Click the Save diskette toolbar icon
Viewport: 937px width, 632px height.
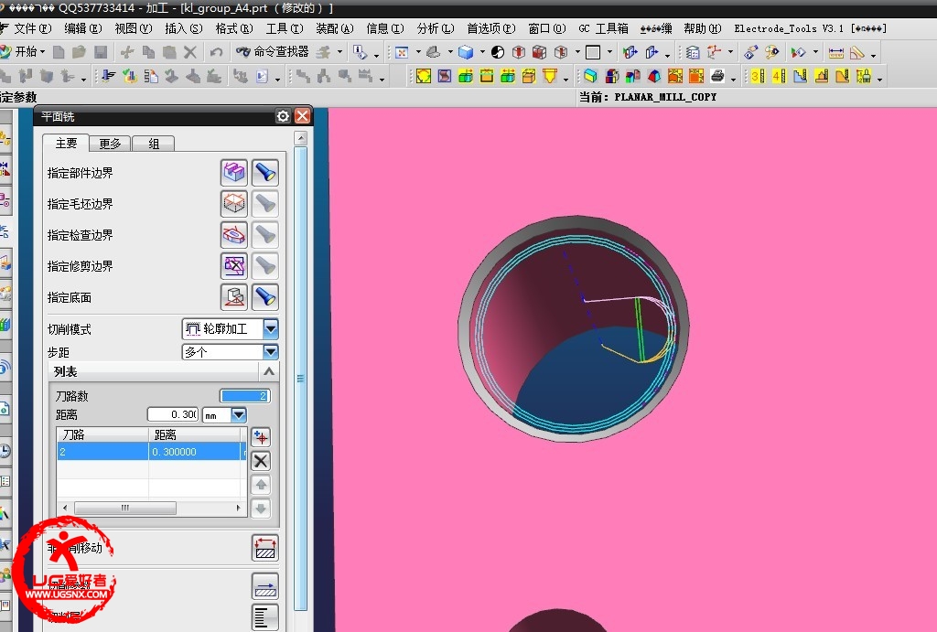click(101, 52)
